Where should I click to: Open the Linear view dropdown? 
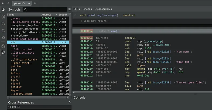87,9
